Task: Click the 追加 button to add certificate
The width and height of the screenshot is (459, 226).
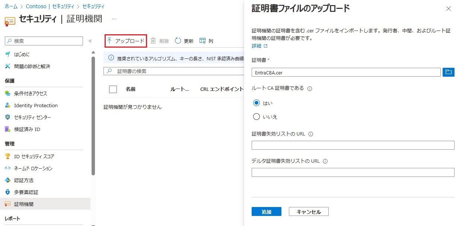Action: (x=266, y=211)
